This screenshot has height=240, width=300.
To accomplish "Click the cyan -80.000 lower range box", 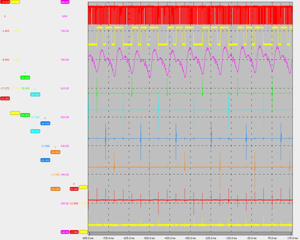I will click(x=35, y=131).
